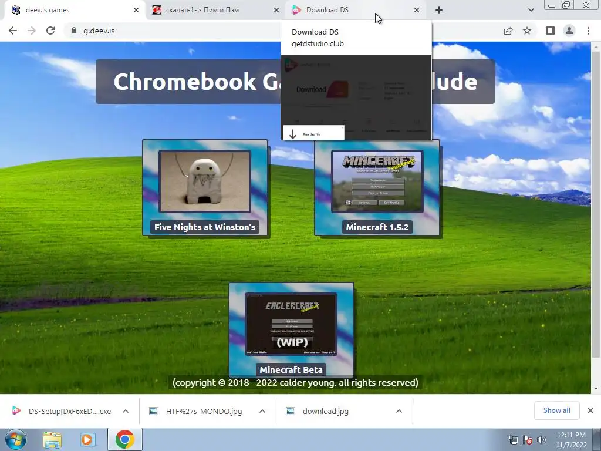Open the Chrome side panel
This screenshot has height=451, width=601.
(x=551, y=31)
